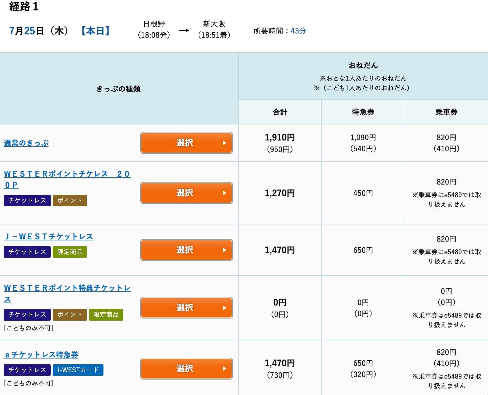Image resolution: width=488 pixels, height=395 pixels.
Task: Click the 1,270円 total price
Action: tap(280, 193)
